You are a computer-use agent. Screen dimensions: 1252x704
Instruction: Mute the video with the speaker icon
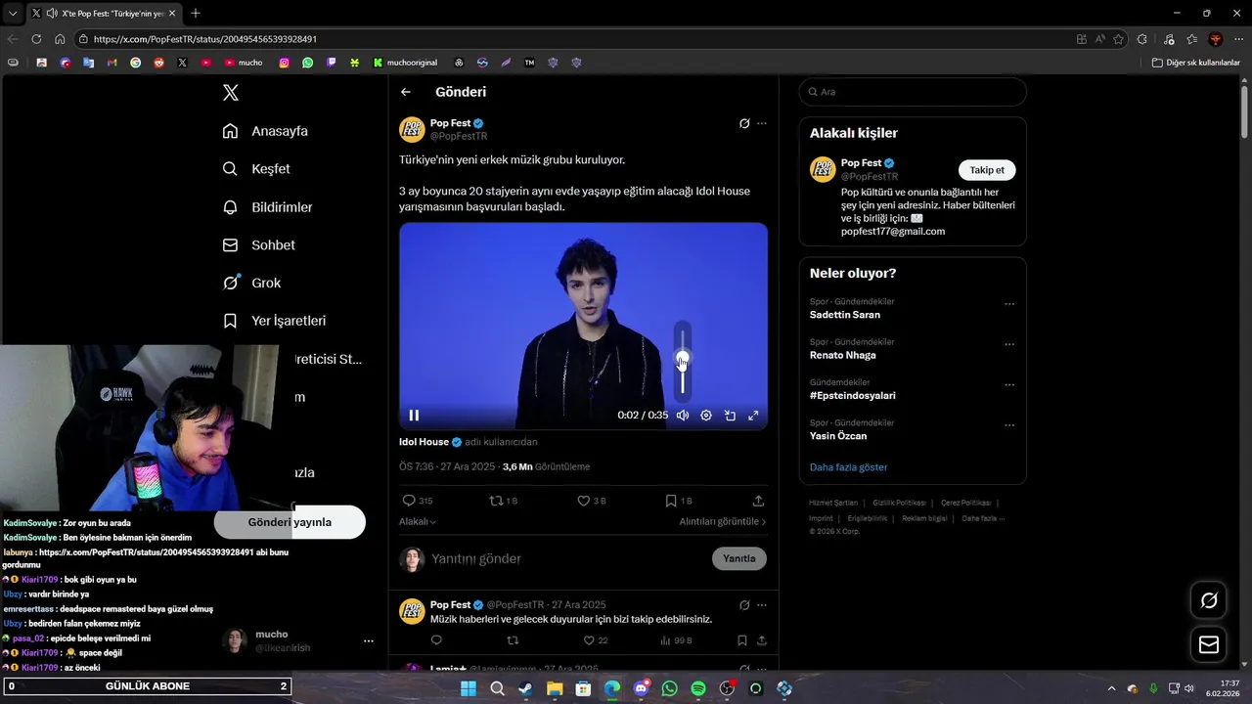683,416
